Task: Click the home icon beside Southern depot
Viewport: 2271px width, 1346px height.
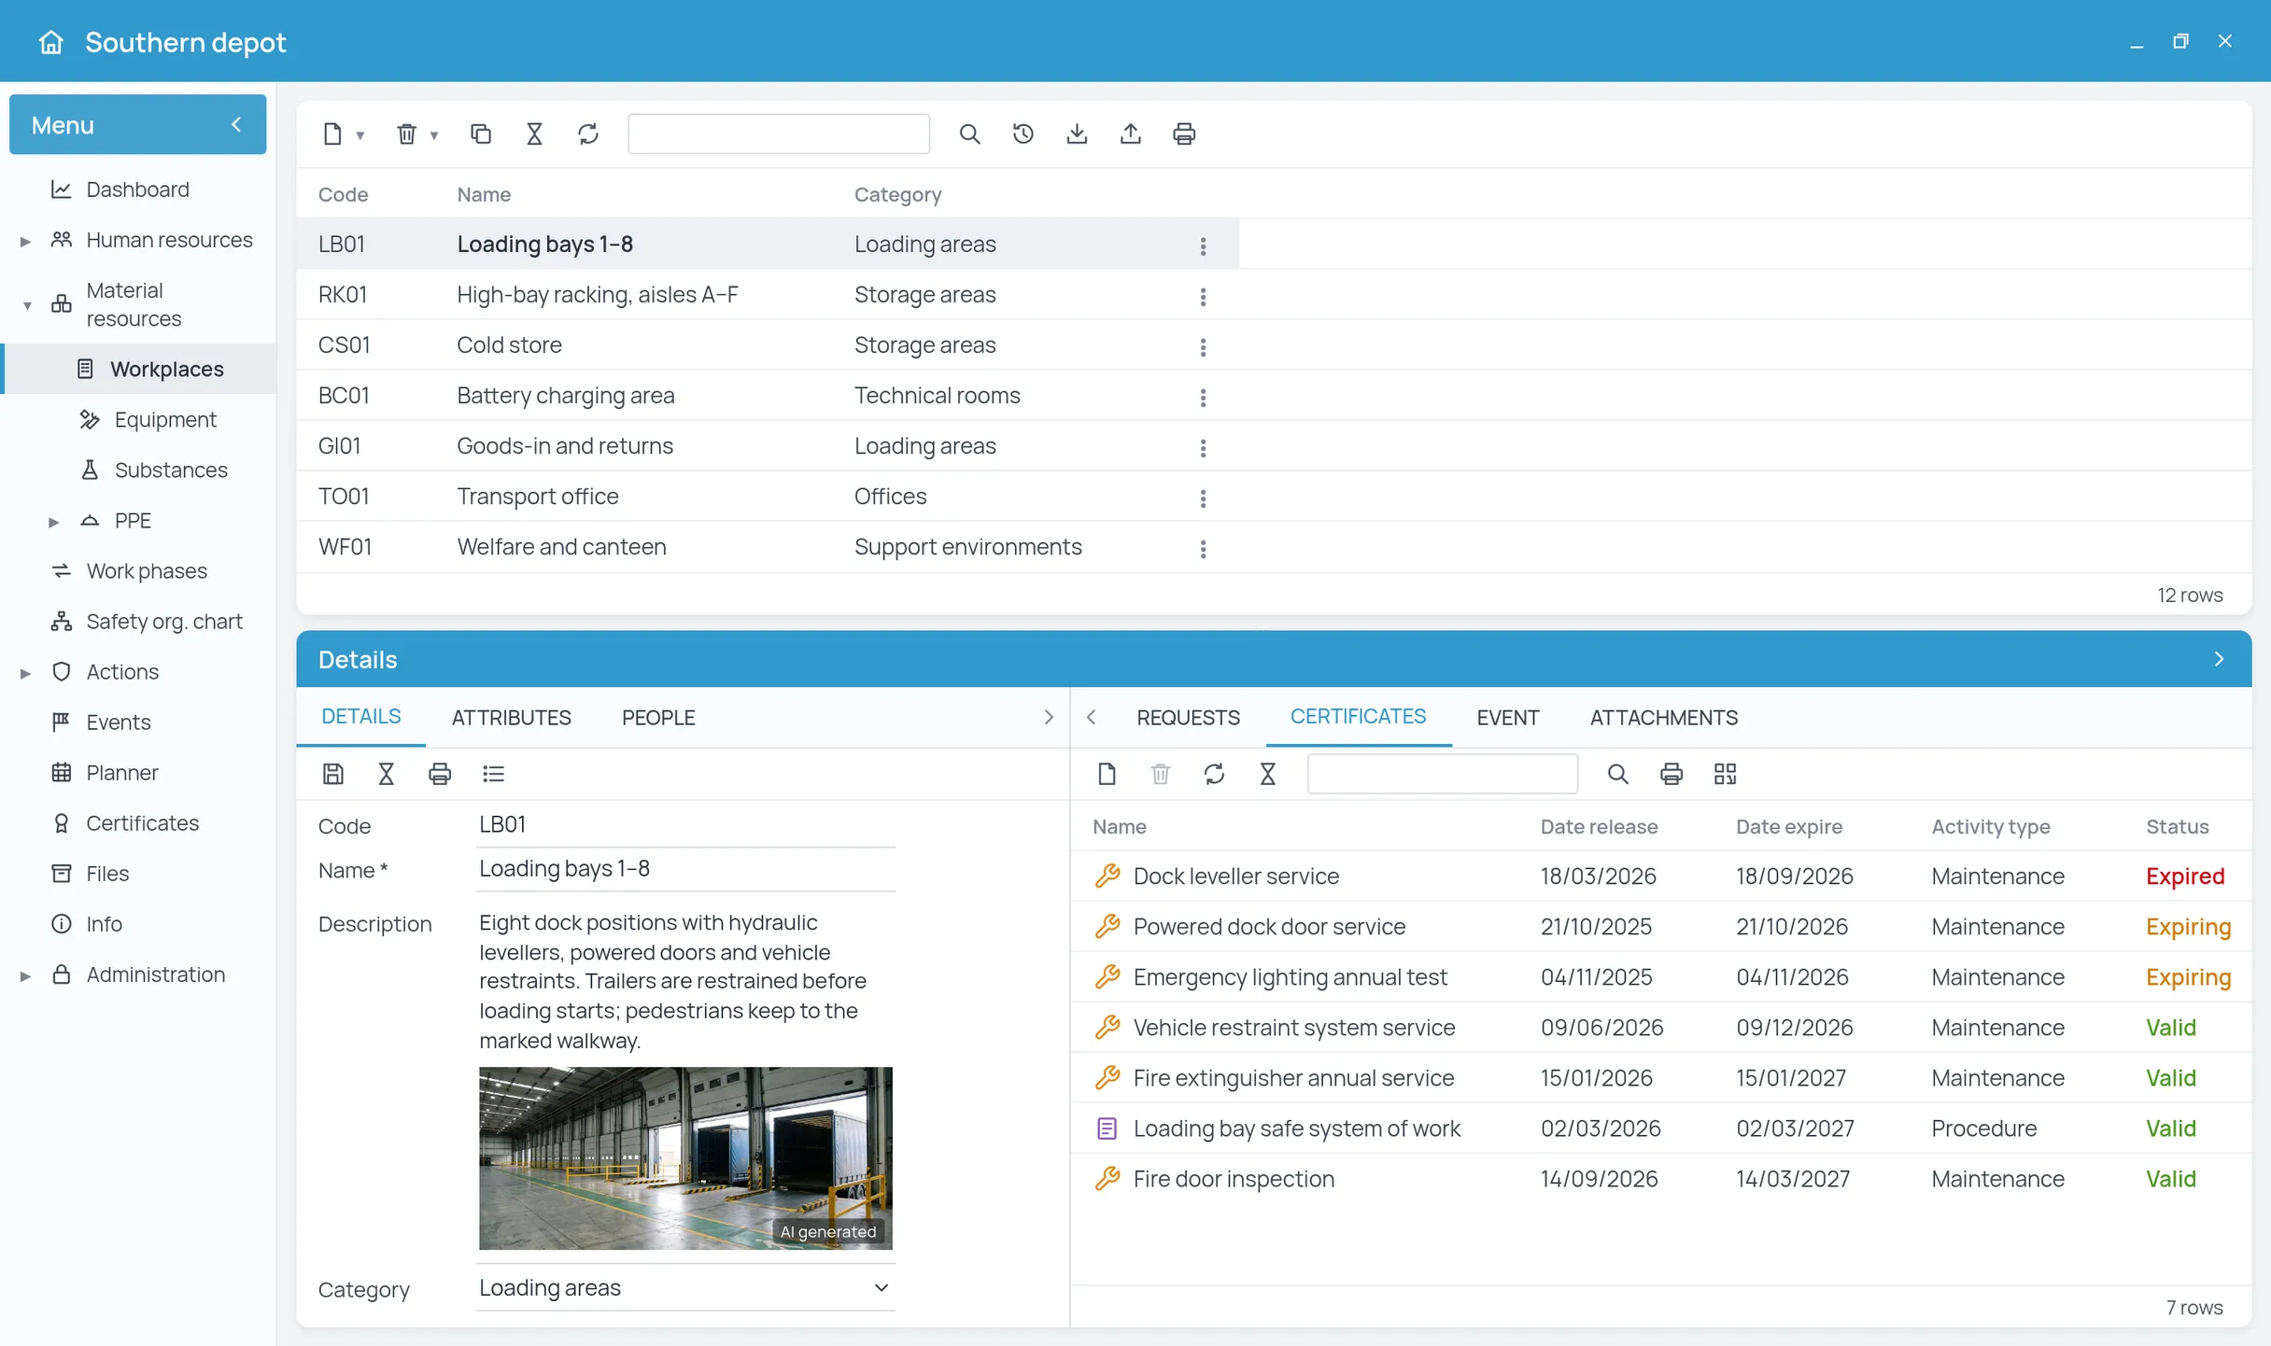Action: click(x=51, y=42)
